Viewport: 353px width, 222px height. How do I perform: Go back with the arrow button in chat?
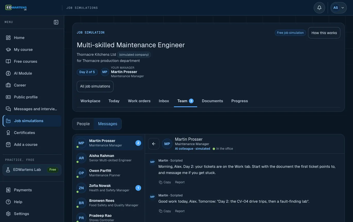pyautogui.click(x=154, y=144)
